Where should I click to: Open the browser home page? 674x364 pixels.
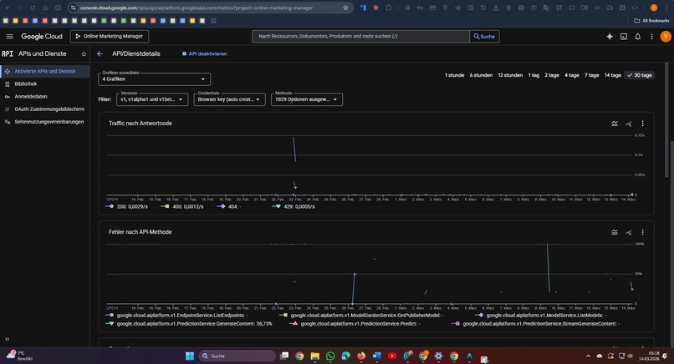[45, 8]
